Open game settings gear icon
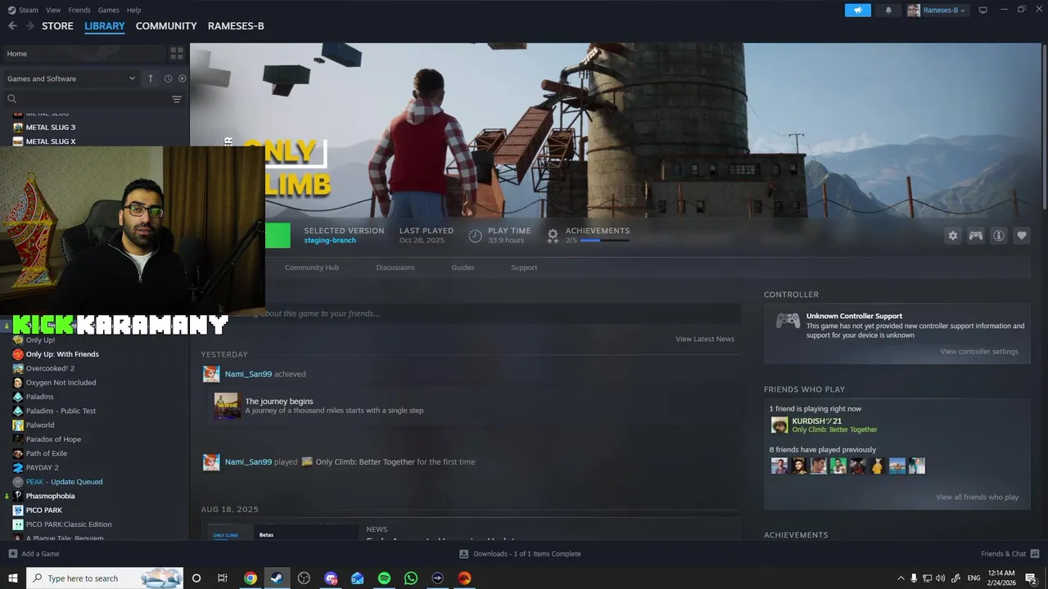This screenshot has height=589, width=1048. pyautogui.click(x=953, y=236)
